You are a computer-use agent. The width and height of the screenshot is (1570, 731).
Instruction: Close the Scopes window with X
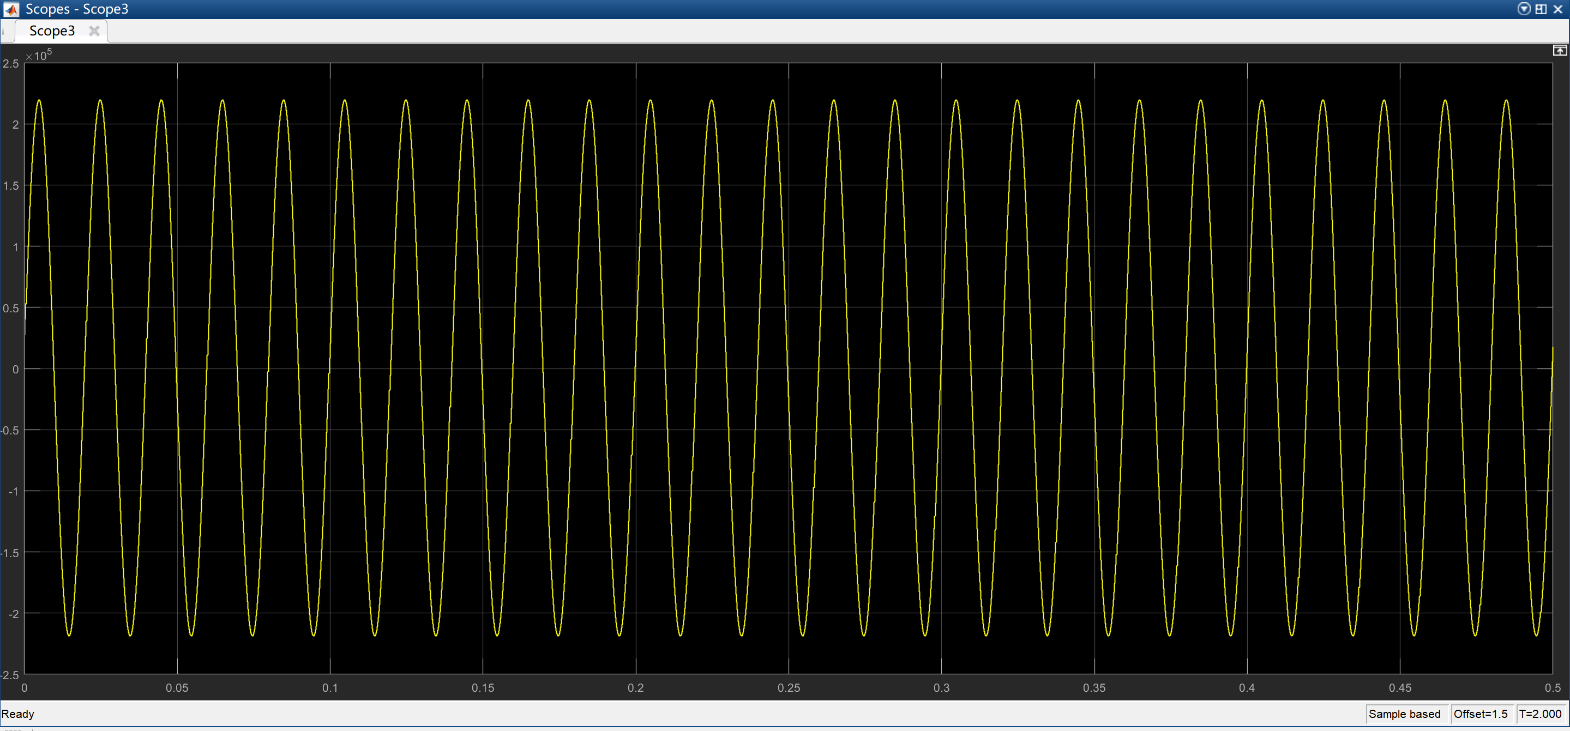pos(1558,9)
